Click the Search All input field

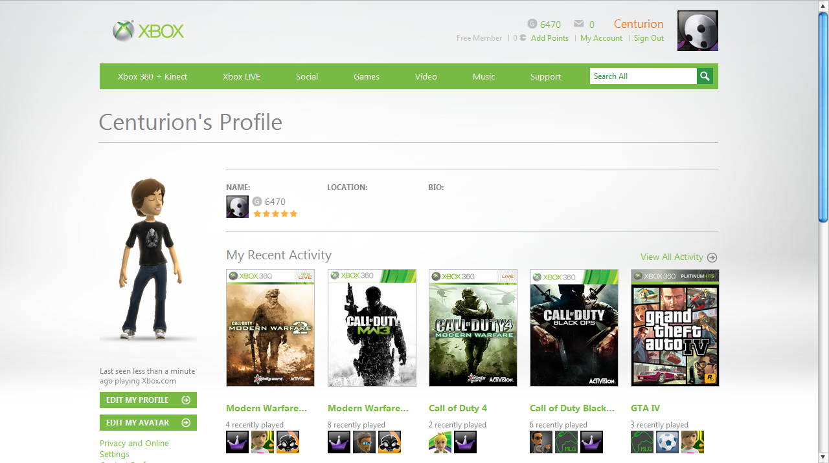coord(643,76)
